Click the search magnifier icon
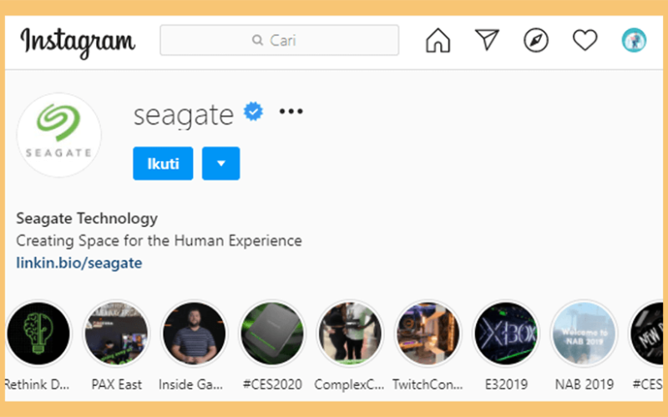This screenshot has height=417, width=668. coord(257,40)
